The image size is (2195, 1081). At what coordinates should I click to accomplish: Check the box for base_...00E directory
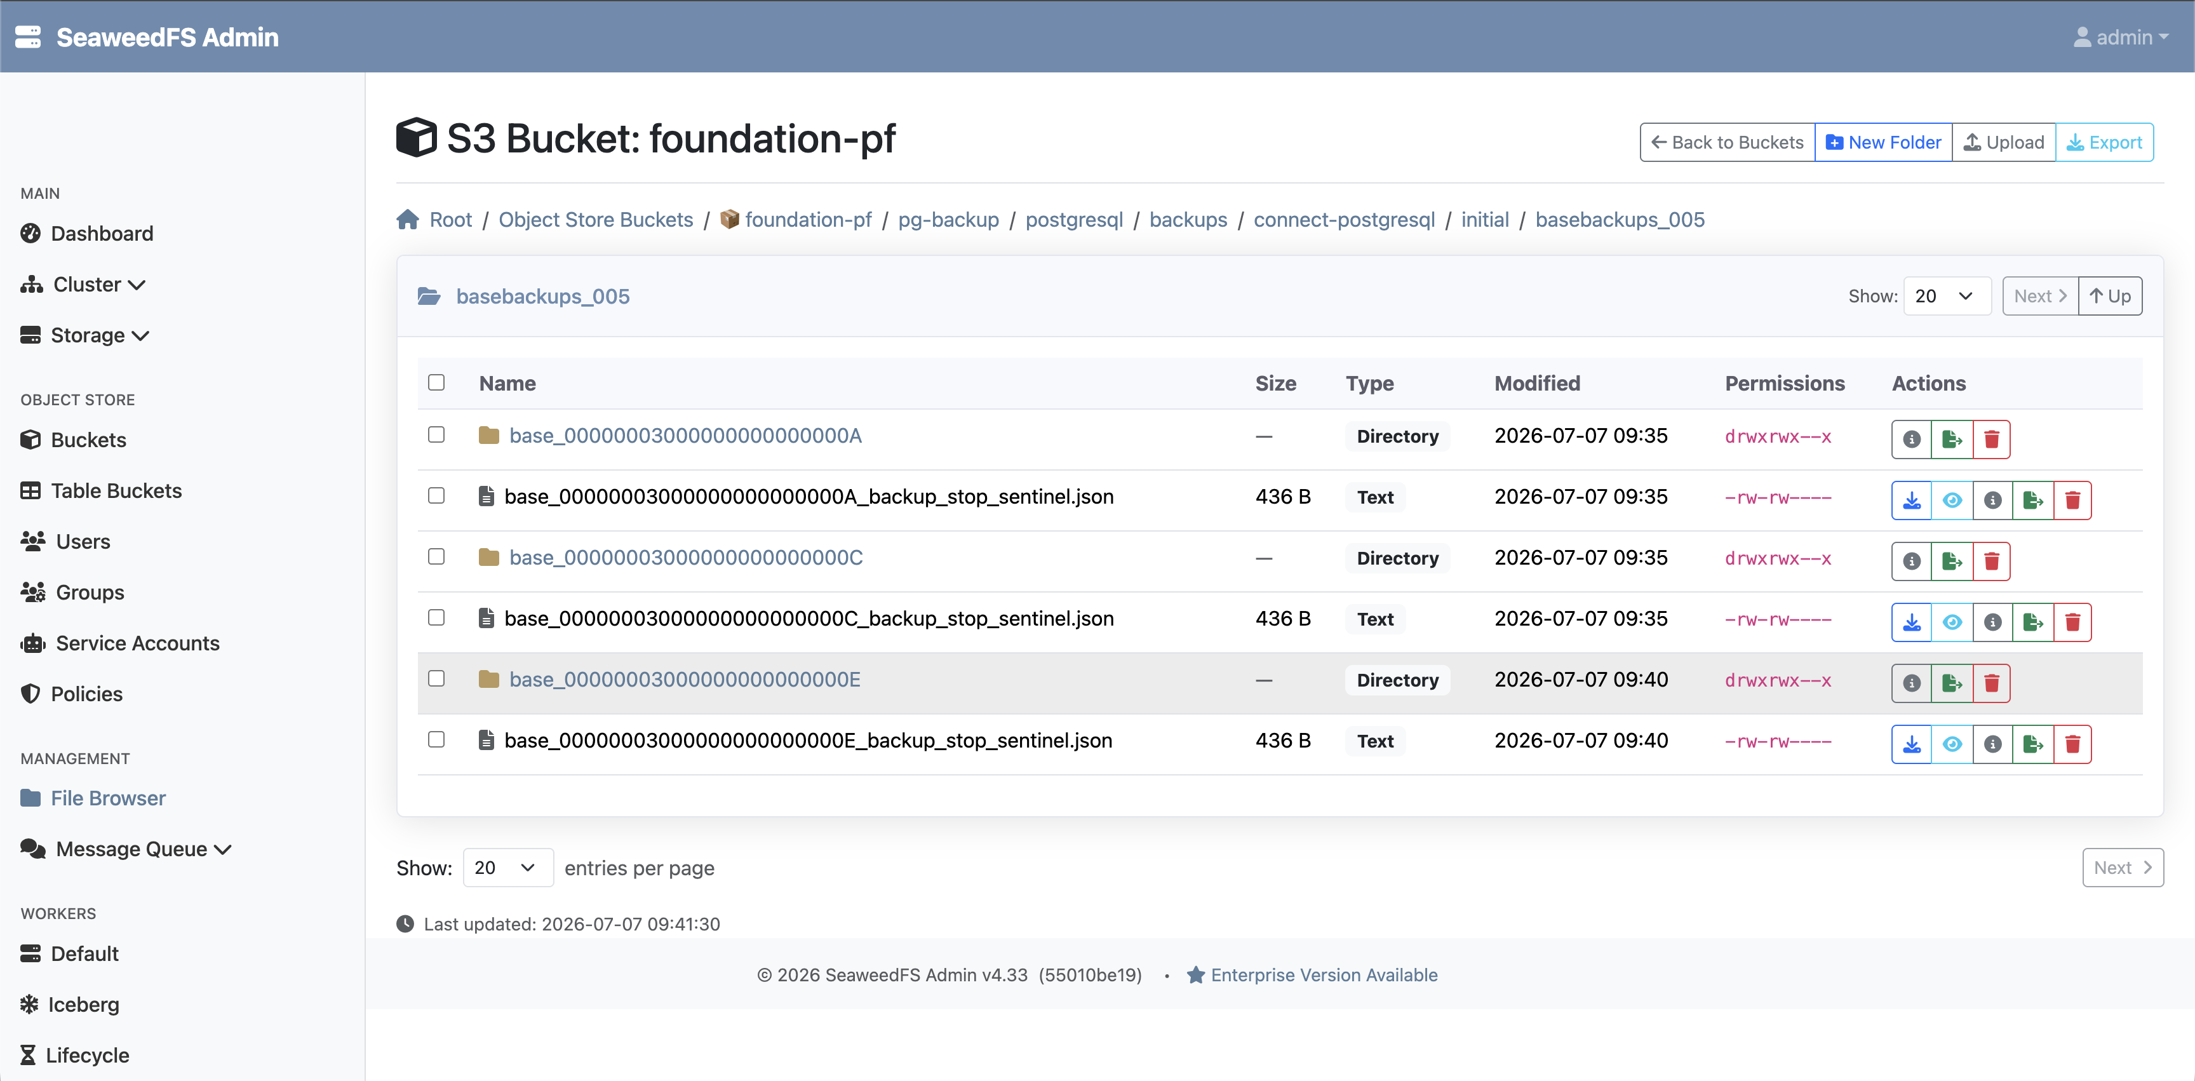point(436,678)
